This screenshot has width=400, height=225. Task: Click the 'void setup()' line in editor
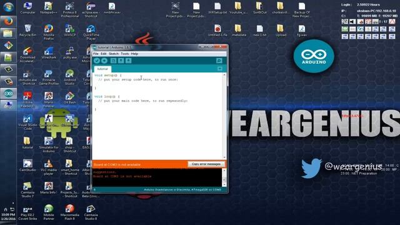click(108, 75)
